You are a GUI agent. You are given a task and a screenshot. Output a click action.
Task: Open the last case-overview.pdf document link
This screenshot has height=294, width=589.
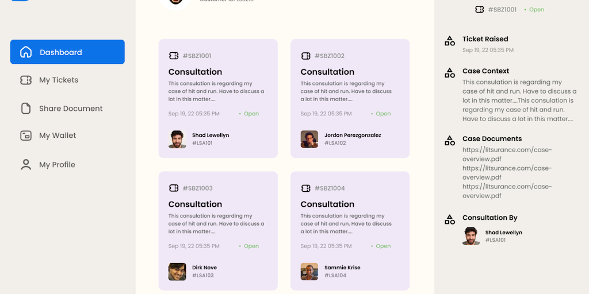506,191
